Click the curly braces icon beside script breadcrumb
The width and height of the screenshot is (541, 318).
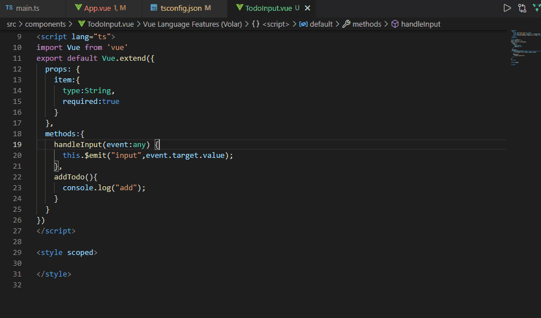point(255,24)
